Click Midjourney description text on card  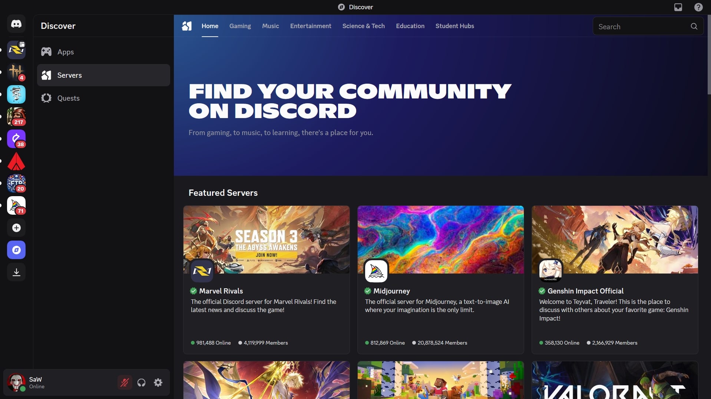(x=437, y=306)
